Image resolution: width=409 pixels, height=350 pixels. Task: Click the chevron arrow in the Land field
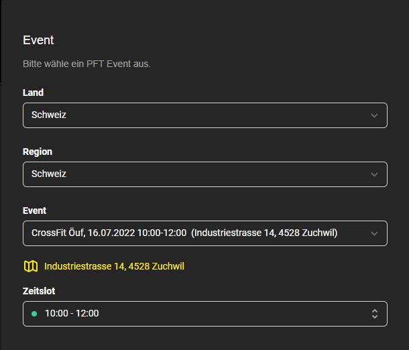pyautogui.click(x=375, y=115)
